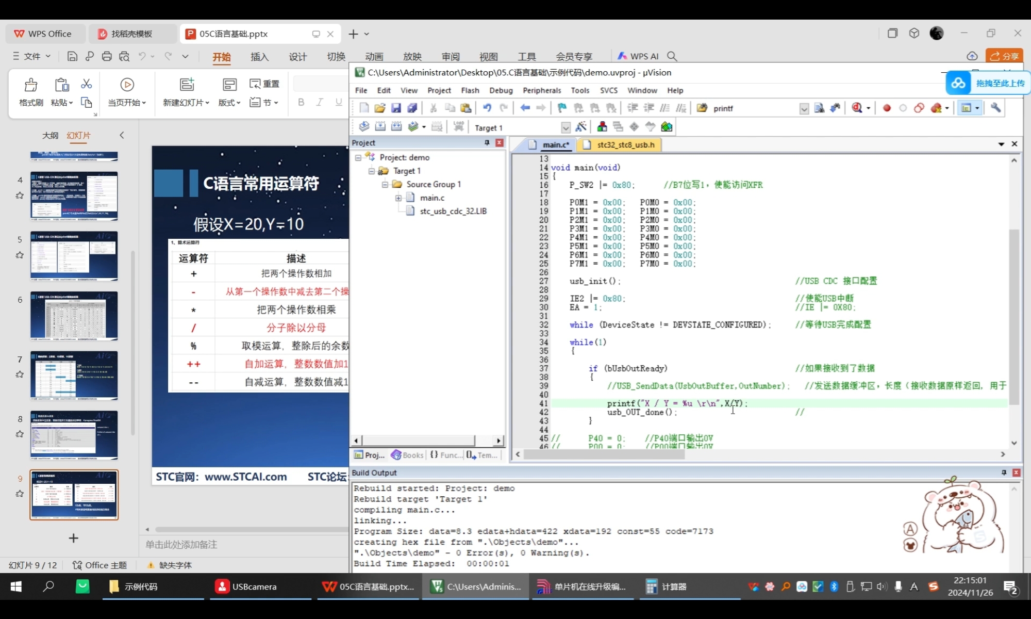
Task: Collapse the Source Group 1 tree node
Action: [385, 184]
